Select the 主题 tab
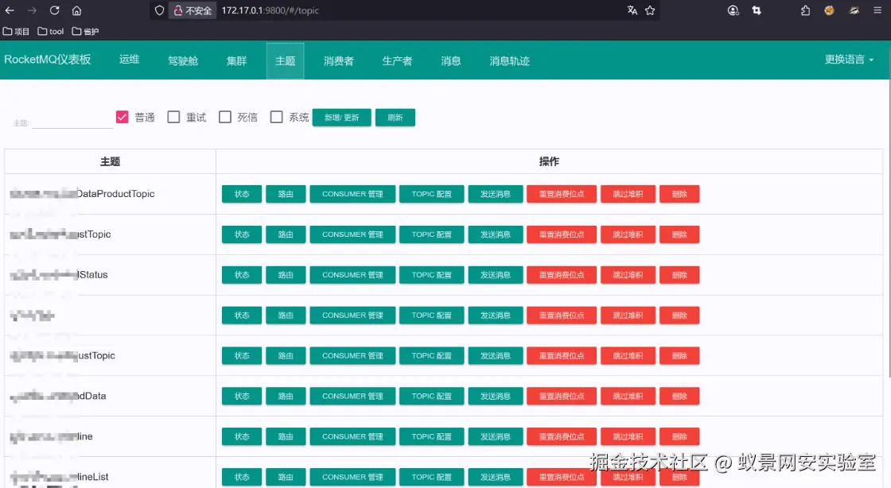The image size is (891, 488). tap(286, 60)
